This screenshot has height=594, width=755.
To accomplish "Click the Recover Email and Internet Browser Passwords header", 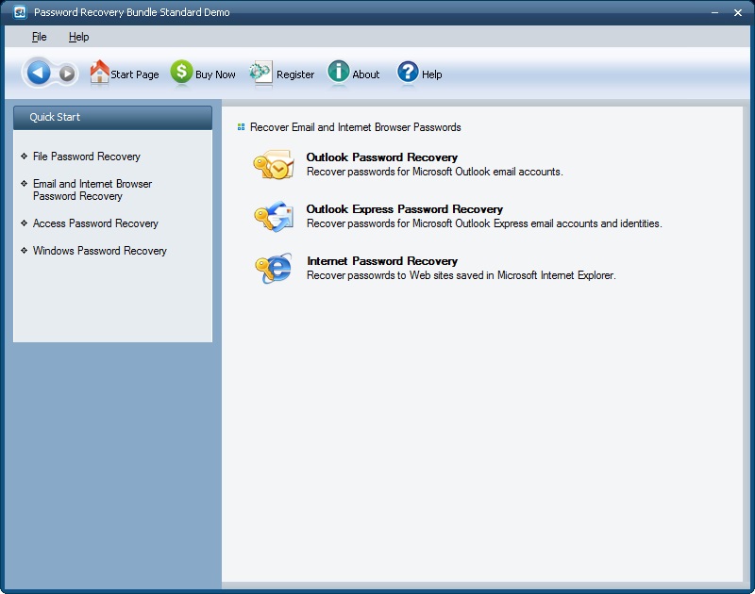I will click(x=356, y=125).
